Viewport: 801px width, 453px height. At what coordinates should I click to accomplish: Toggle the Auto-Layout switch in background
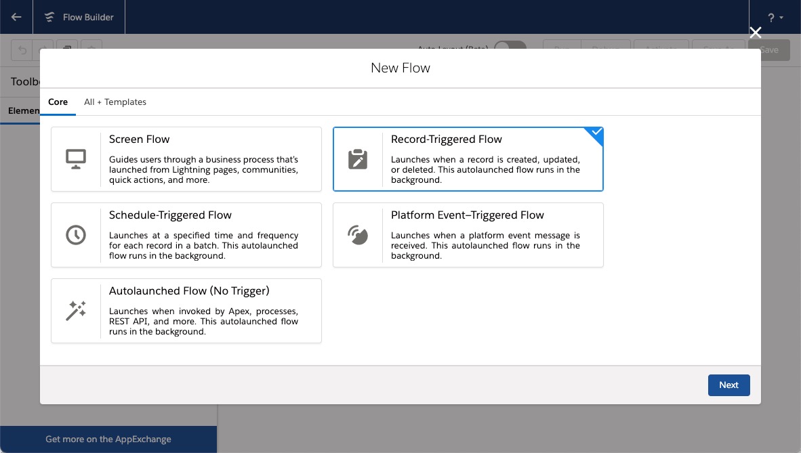(x=510, y=45)
